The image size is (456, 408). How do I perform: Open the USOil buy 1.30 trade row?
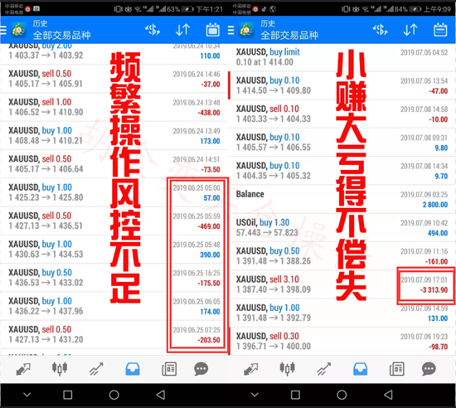tap(342, 228)
